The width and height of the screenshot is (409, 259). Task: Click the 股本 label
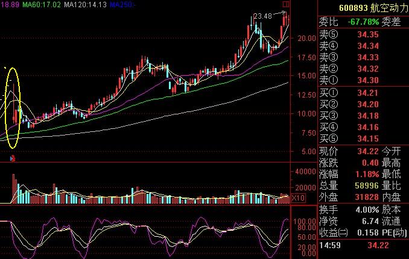[x=391, y=210]
